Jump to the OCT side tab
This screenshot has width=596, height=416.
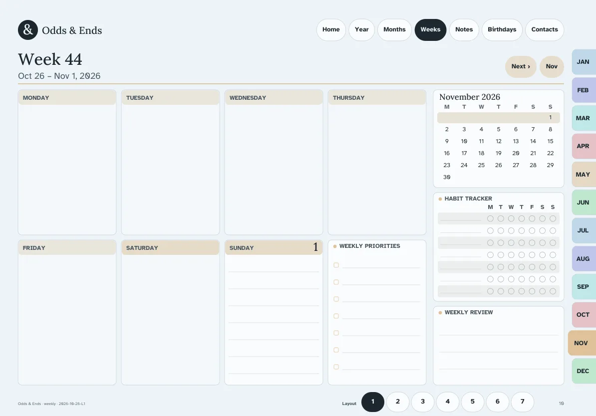[x=584, y=315]
